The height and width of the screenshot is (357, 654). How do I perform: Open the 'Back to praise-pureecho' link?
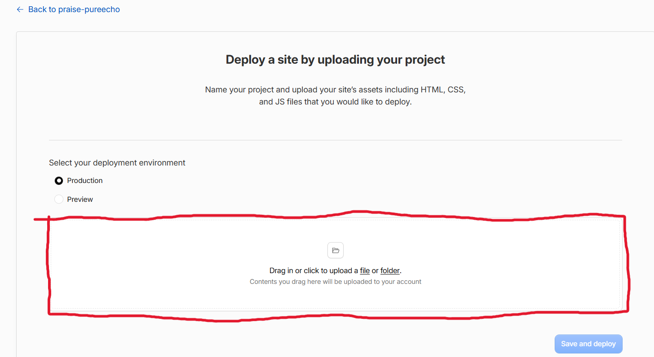point(68,9)
